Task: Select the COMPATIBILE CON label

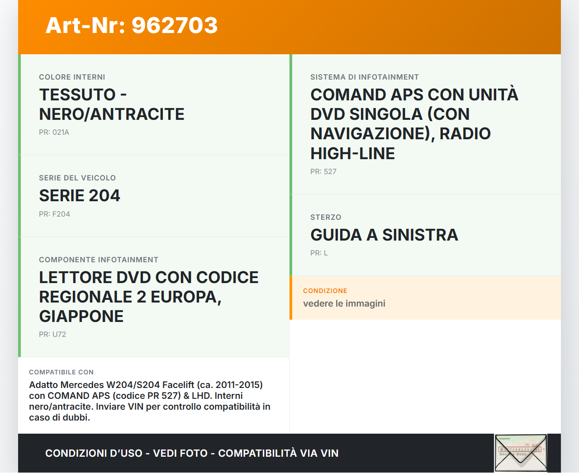Action: pyautogui.click(x=62, y=372)
